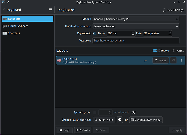This screenshot has height=135, width=187.
Task: Click the US flag icon of the layout
Action: click(x=59, y=60)
